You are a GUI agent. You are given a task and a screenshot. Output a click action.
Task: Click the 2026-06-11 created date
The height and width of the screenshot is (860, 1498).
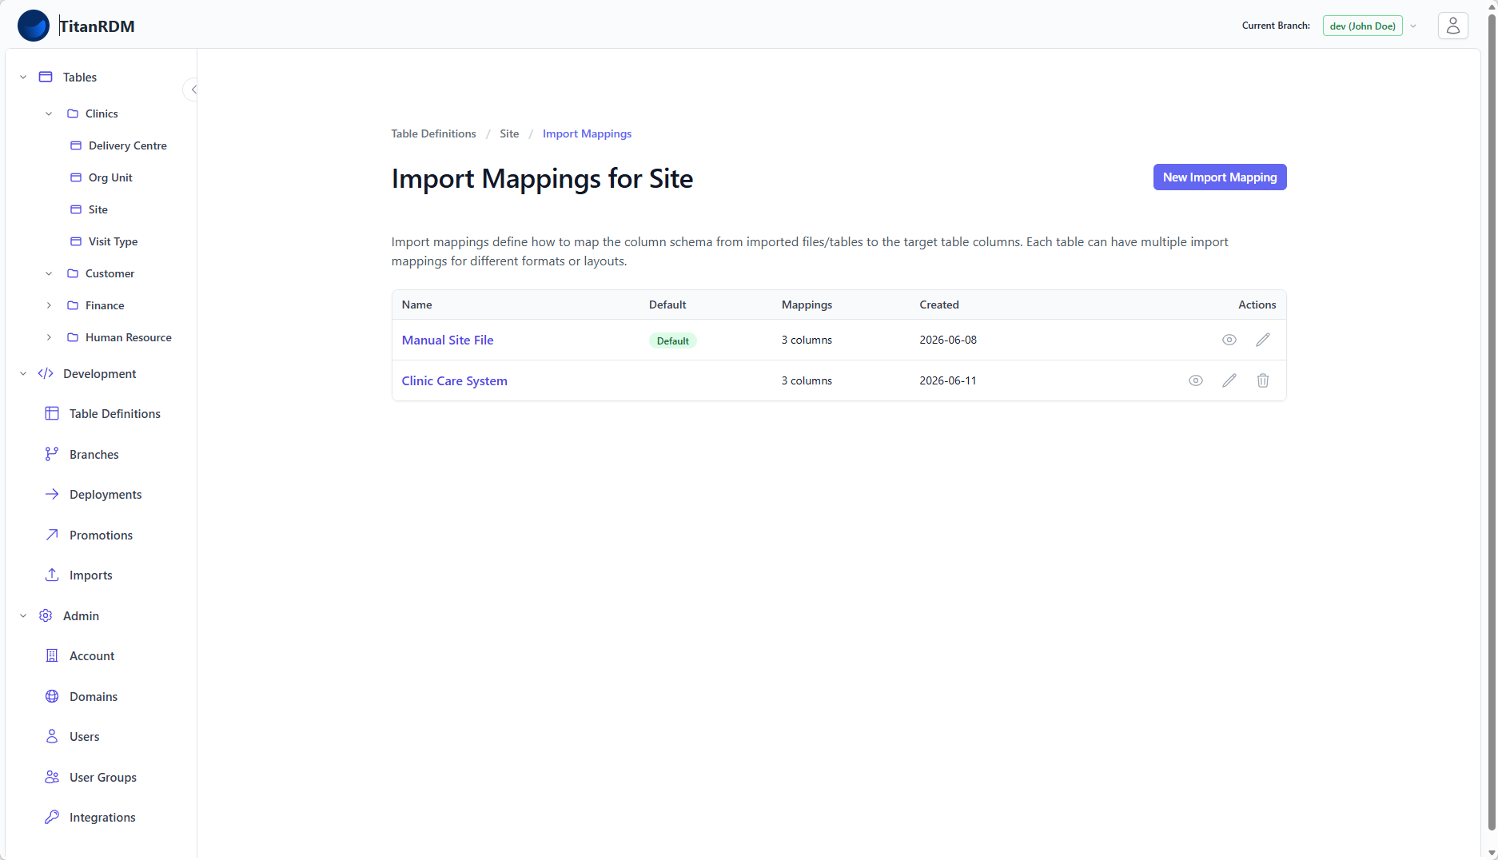coord(948,380)
